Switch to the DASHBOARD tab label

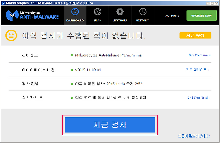75,20
